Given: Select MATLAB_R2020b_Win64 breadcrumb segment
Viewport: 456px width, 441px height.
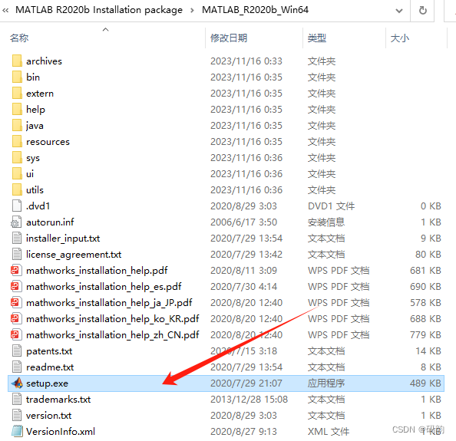Looking at the screenshot, I should tap(255, 10).
